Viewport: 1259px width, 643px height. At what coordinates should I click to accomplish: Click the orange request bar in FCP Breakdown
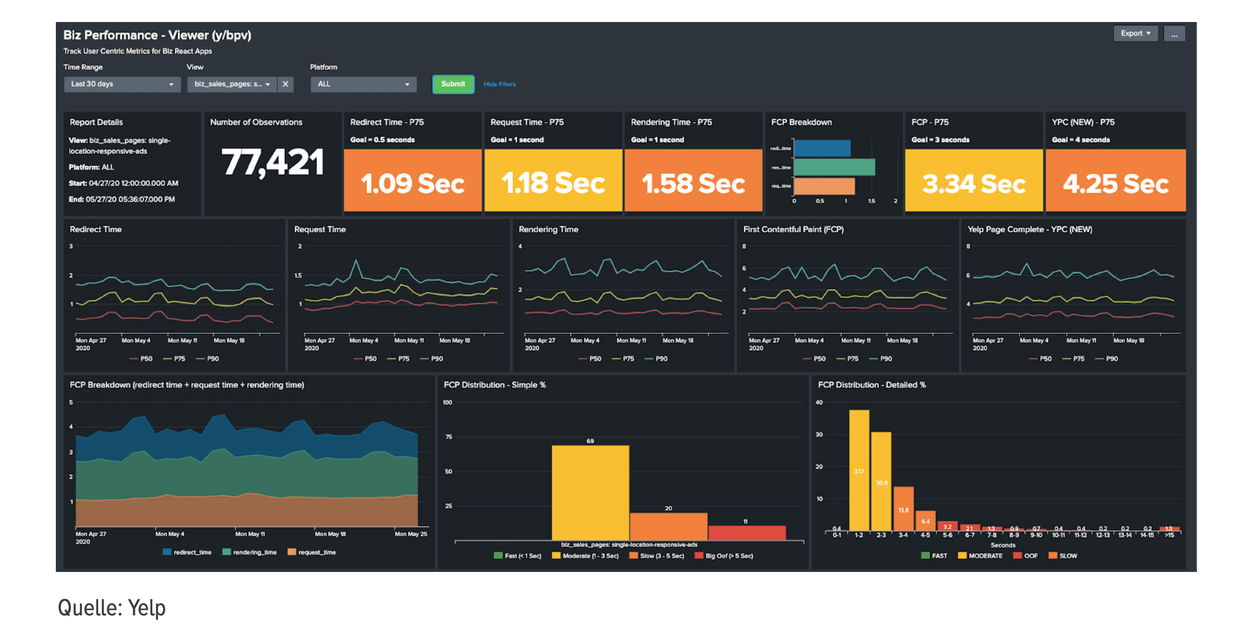coord(824,186)
